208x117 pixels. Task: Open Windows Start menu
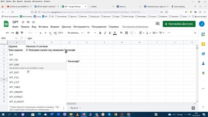tap(3, 114)
